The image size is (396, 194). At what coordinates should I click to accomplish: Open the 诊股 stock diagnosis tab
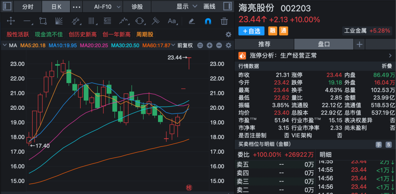click(x=137, y=7)
